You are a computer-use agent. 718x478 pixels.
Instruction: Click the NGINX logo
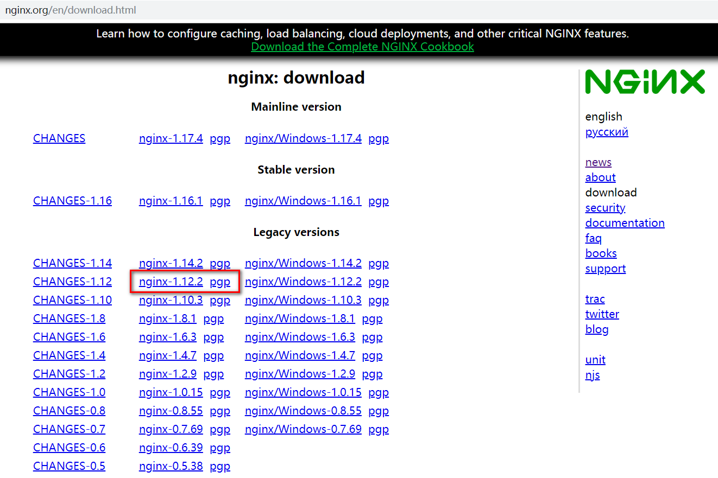pyautogui.click(x=645, y=82)
